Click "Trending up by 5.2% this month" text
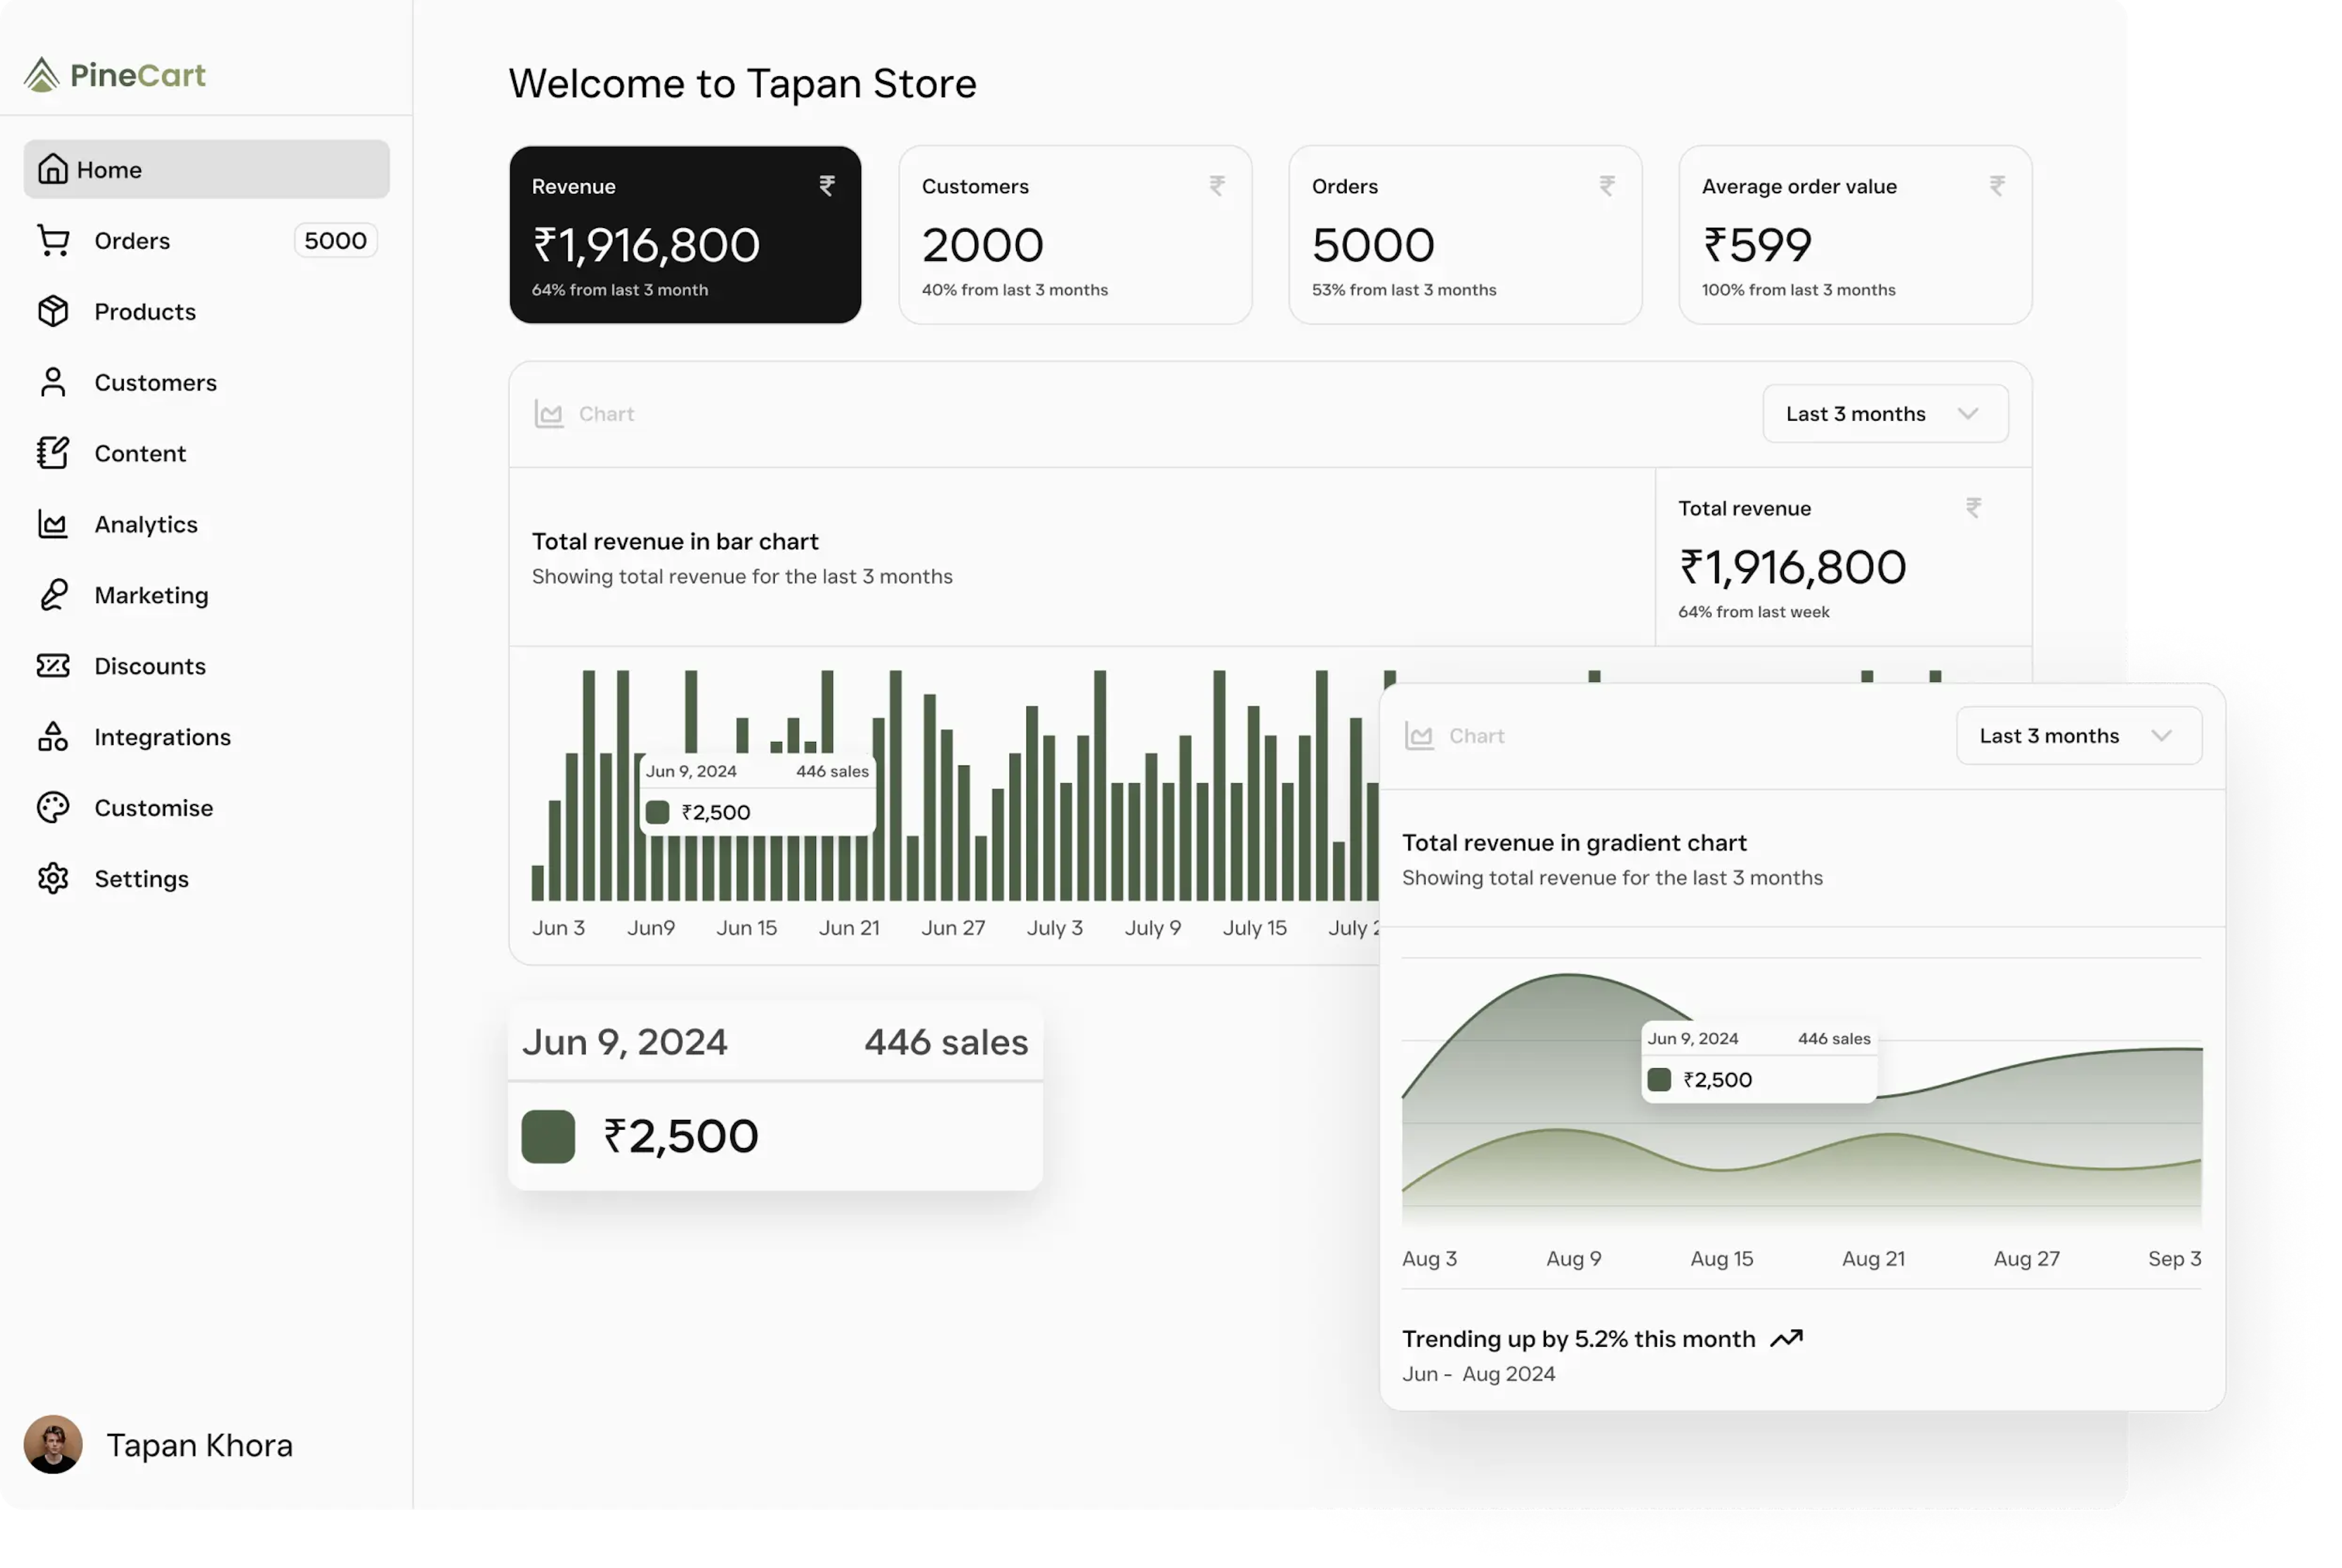Image resolution: width=2342 pixels, height=1568 pixels. tap(1580, 1339)
